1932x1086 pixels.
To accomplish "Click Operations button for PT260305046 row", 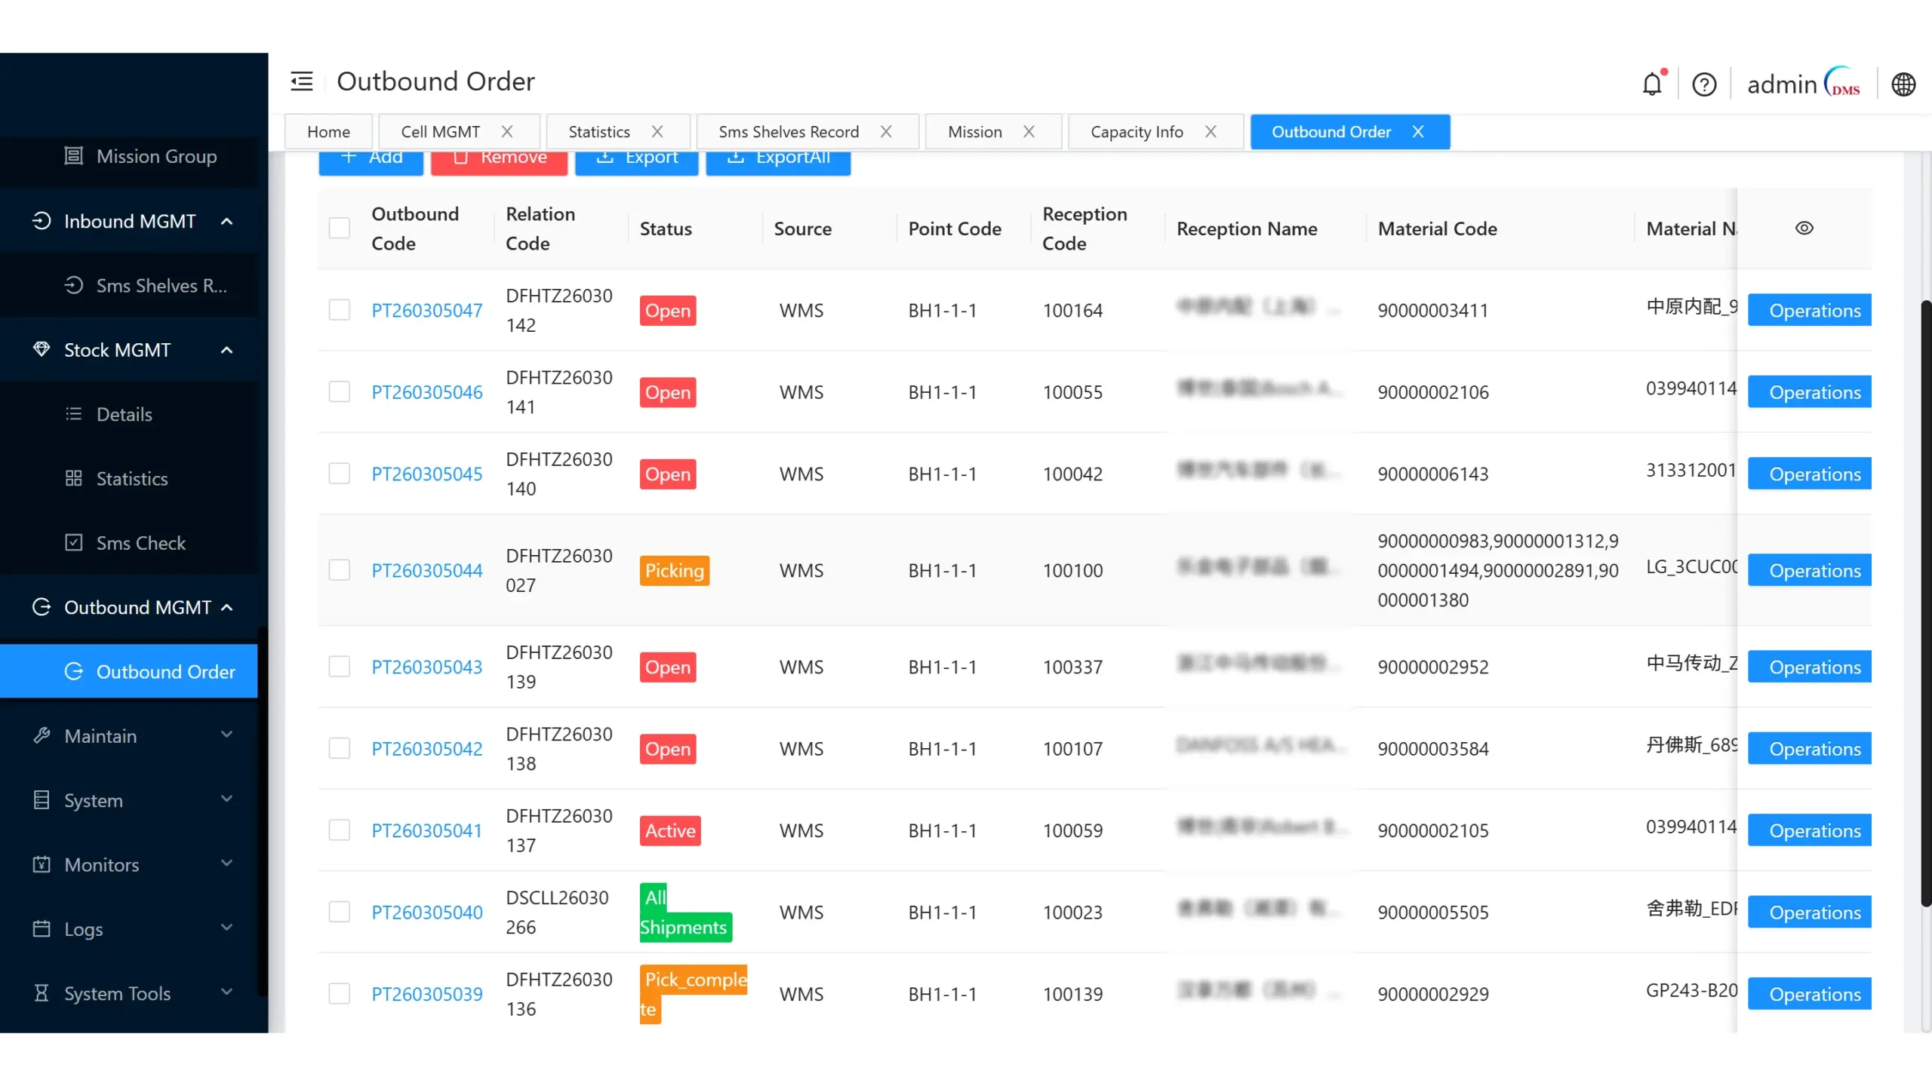I will [1814, 392].
